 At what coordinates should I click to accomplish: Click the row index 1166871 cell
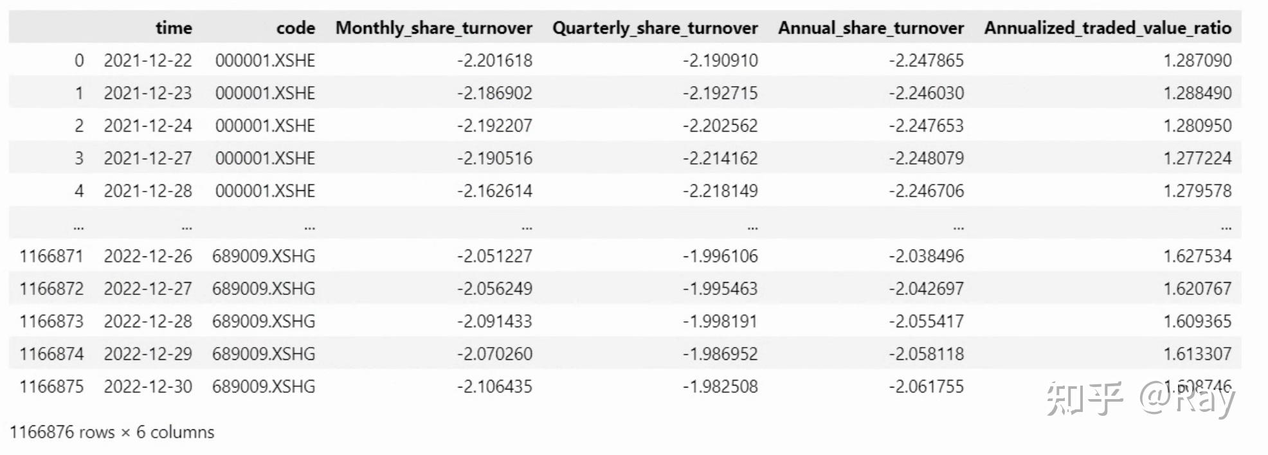tap(51, 256)
